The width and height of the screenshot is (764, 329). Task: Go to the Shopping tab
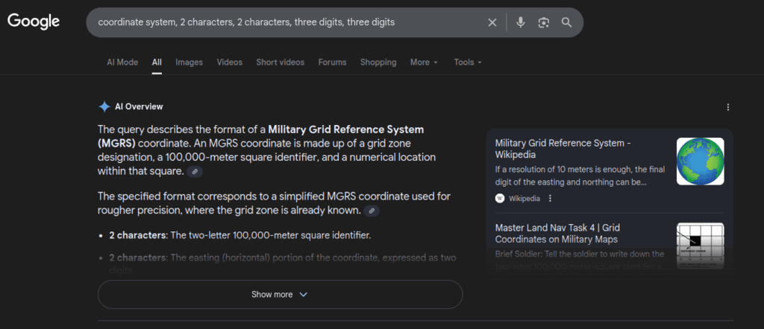tap(378, 63)
